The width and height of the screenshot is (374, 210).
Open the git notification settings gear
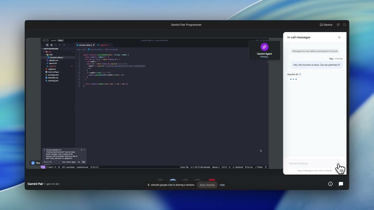tap(82, 150)
